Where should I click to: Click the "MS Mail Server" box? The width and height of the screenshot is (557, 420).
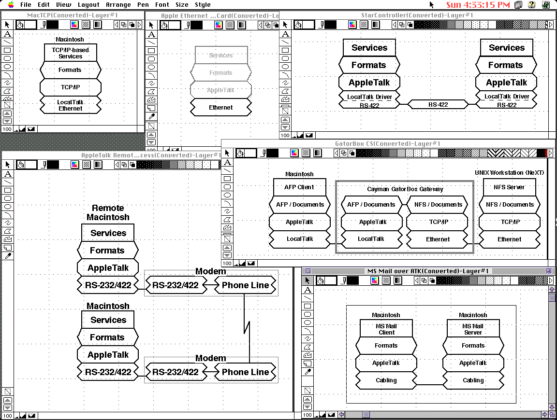(x=473, y=328)
